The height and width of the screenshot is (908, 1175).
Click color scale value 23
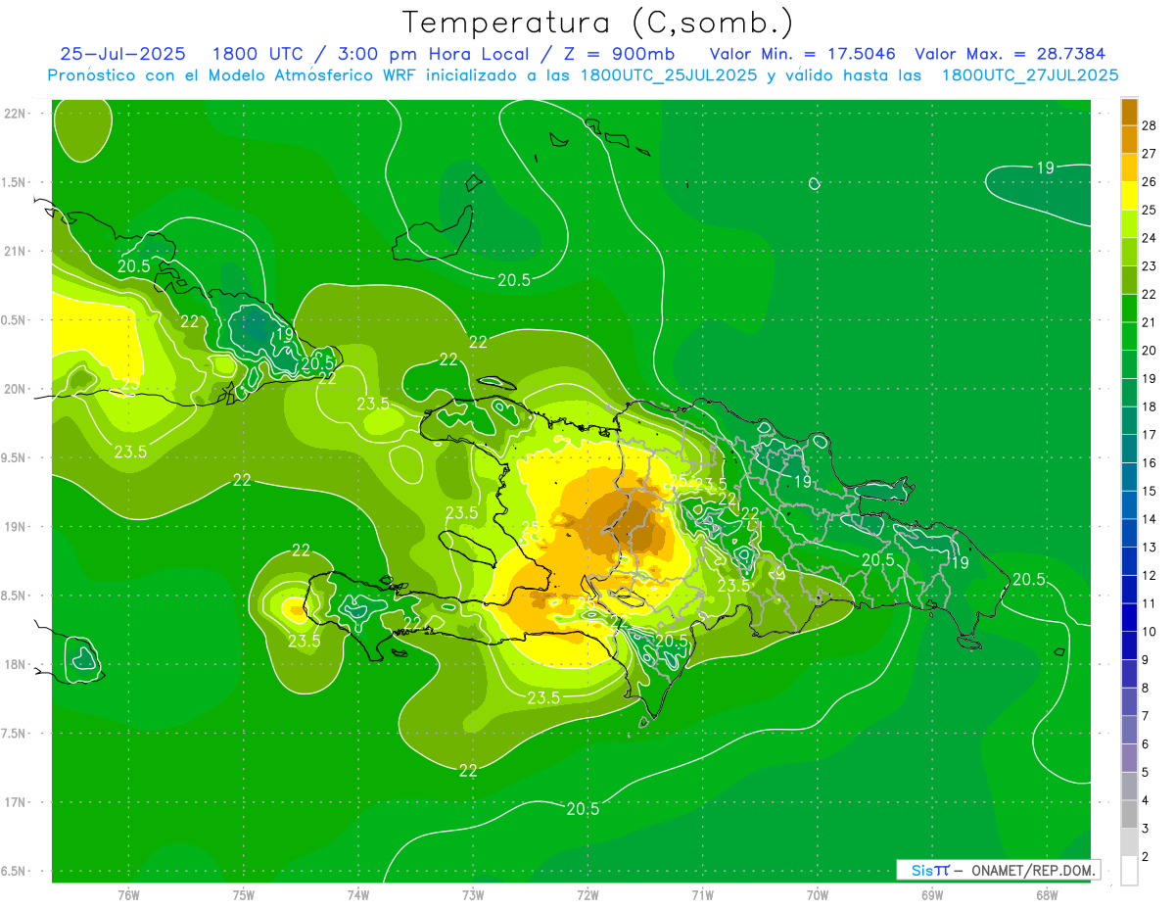1150,266
